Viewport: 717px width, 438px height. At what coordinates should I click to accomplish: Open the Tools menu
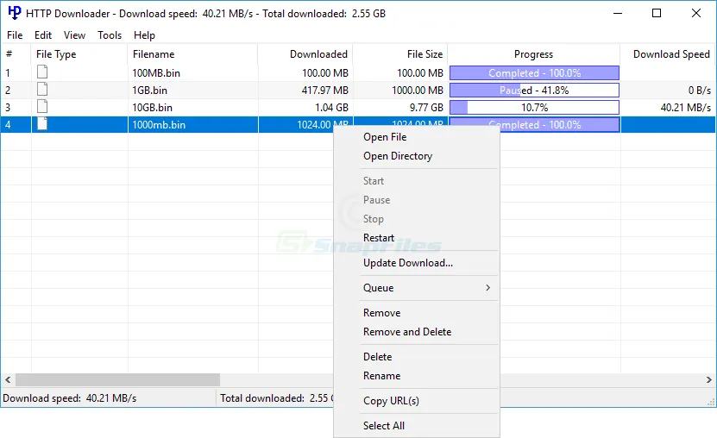110,35
